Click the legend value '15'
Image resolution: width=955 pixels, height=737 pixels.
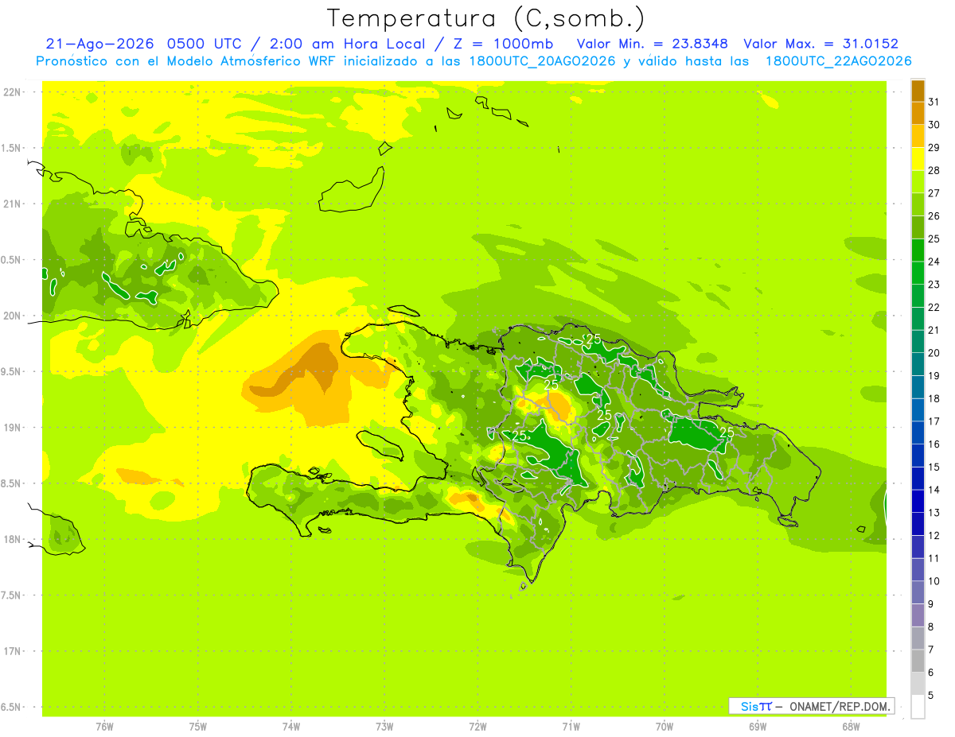click(934, 467)
